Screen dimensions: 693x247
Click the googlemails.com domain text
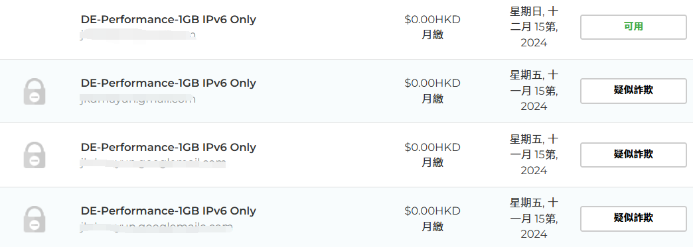coord(157,226)
